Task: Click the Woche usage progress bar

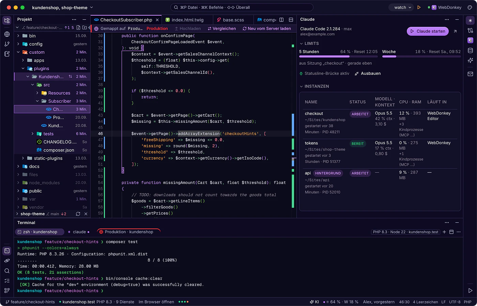Action: (x=421, y=56)
